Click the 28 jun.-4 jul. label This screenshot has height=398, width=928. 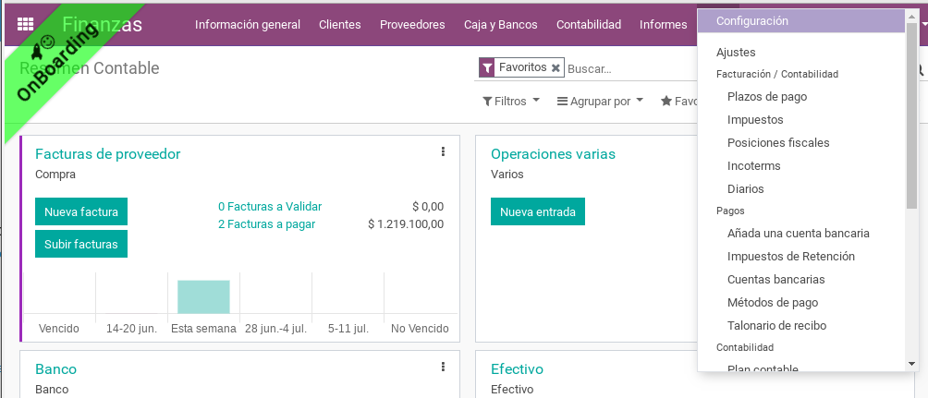275,328
